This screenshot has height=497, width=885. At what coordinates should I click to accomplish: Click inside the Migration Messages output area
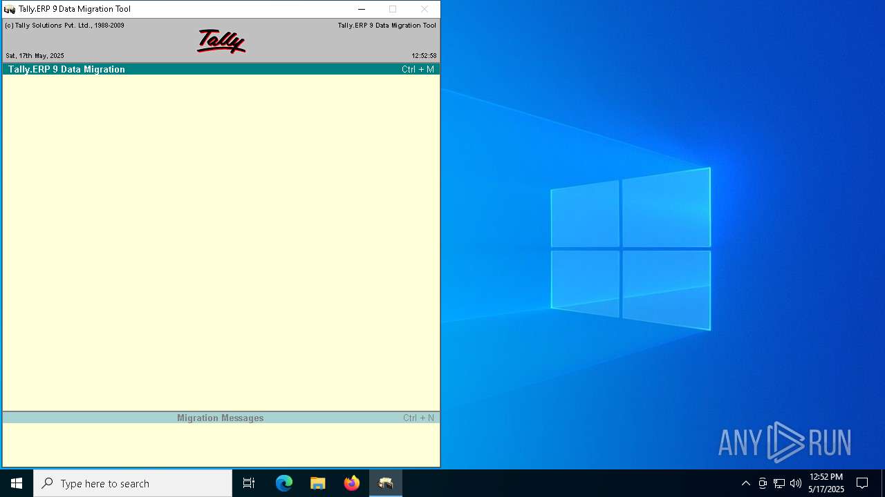coord(221,445)
